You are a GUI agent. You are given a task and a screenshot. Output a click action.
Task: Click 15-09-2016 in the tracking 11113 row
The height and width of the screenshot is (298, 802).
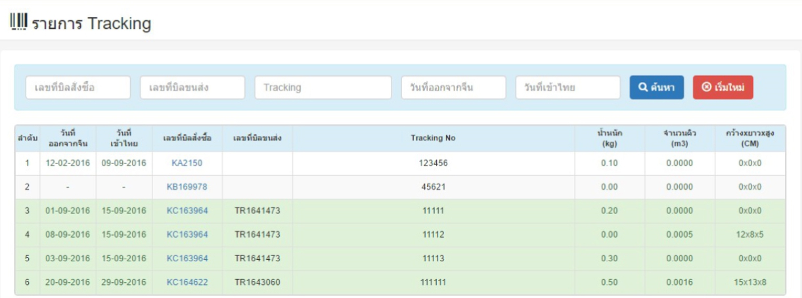point(123,259)
